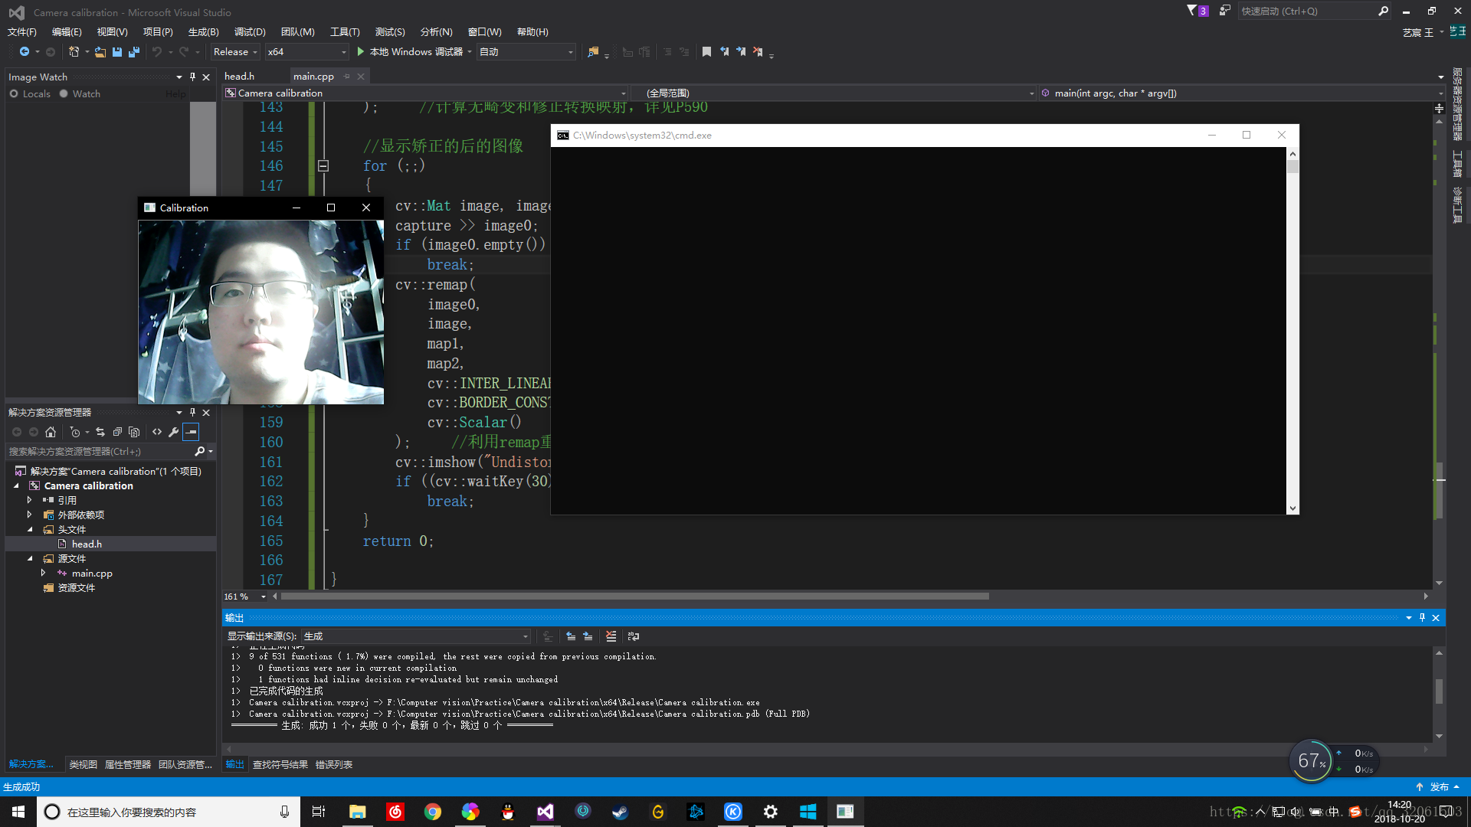Expand the 引用 references tree node
Screen dimensions: 1471x827
point(30,500)
